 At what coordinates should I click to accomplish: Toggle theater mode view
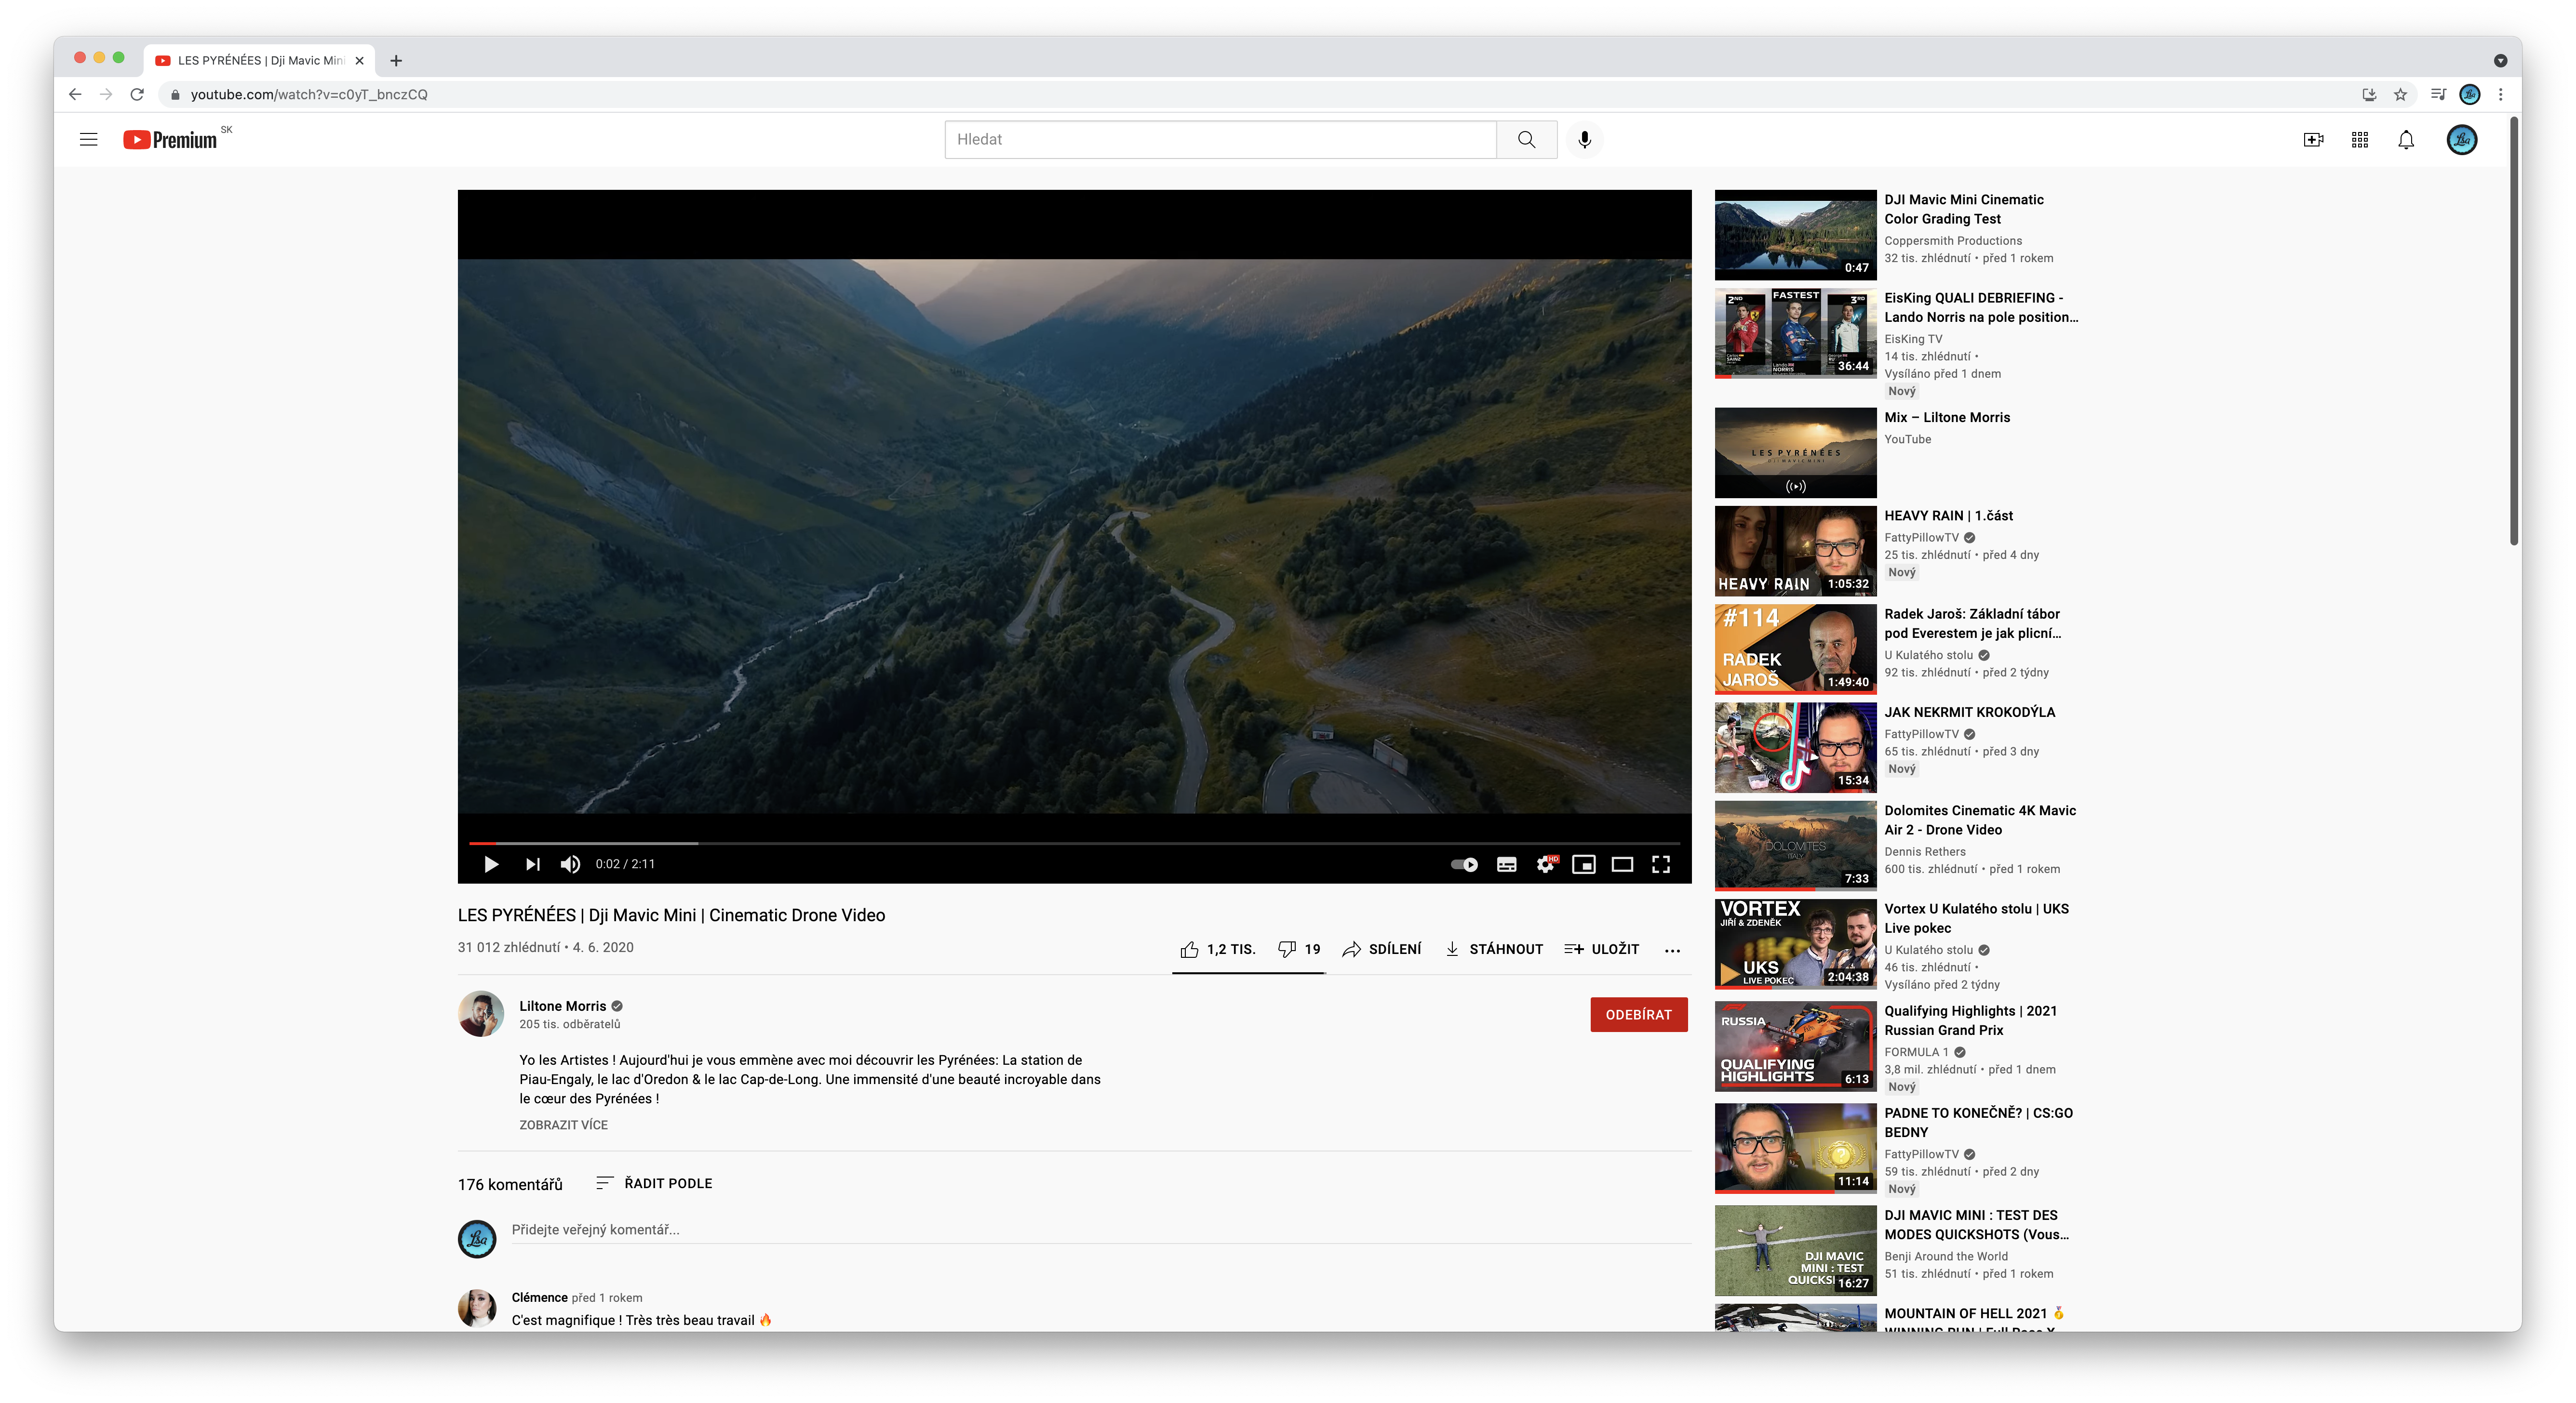(x=1622, y=864)
